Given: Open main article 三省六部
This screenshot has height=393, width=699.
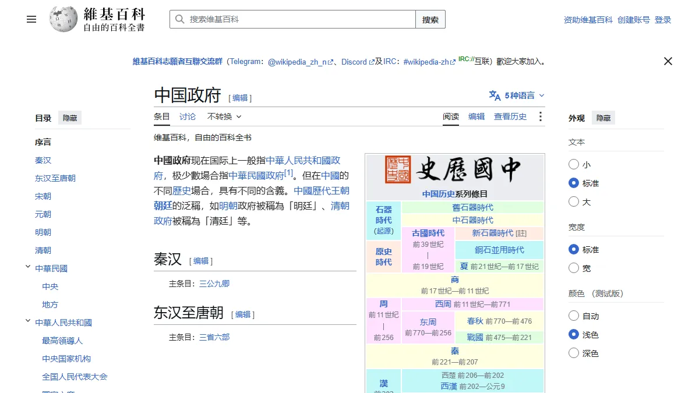Looking at the screenshot, I should (x=214, y=337).
